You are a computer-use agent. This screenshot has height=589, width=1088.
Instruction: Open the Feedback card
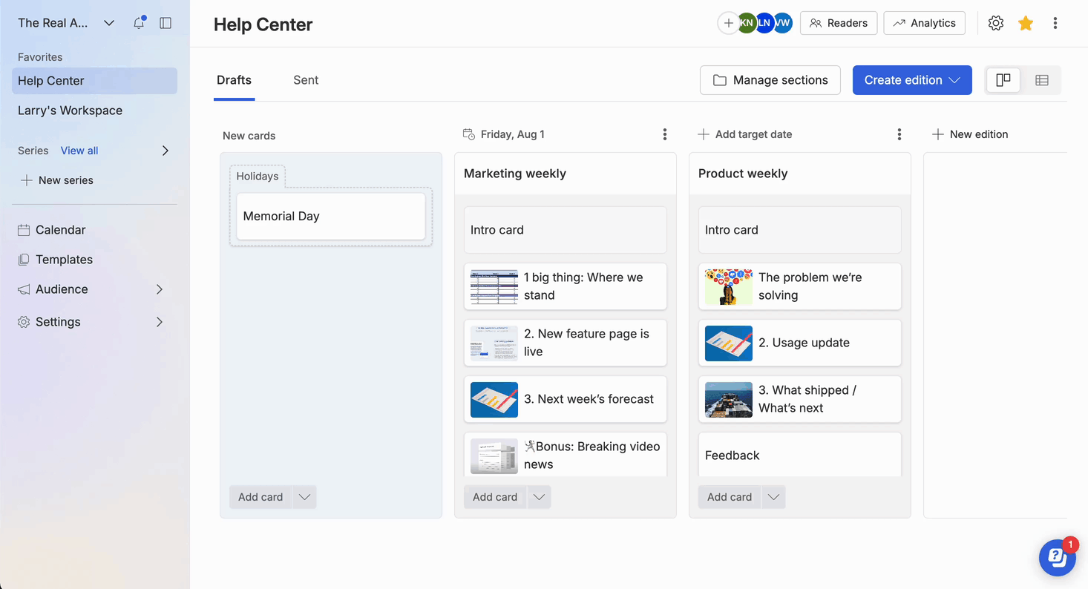coord(800,455)
